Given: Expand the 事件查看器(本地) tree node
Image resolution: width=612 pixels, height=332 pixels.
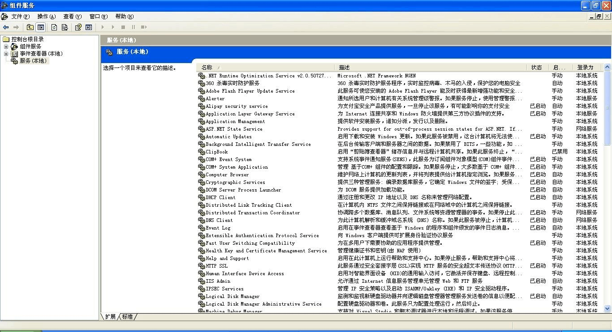Looking at the screenshot, I should 6,54.
